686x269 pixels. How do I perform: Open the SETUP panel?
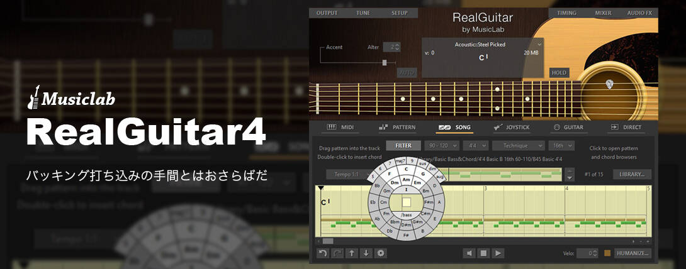400,13
